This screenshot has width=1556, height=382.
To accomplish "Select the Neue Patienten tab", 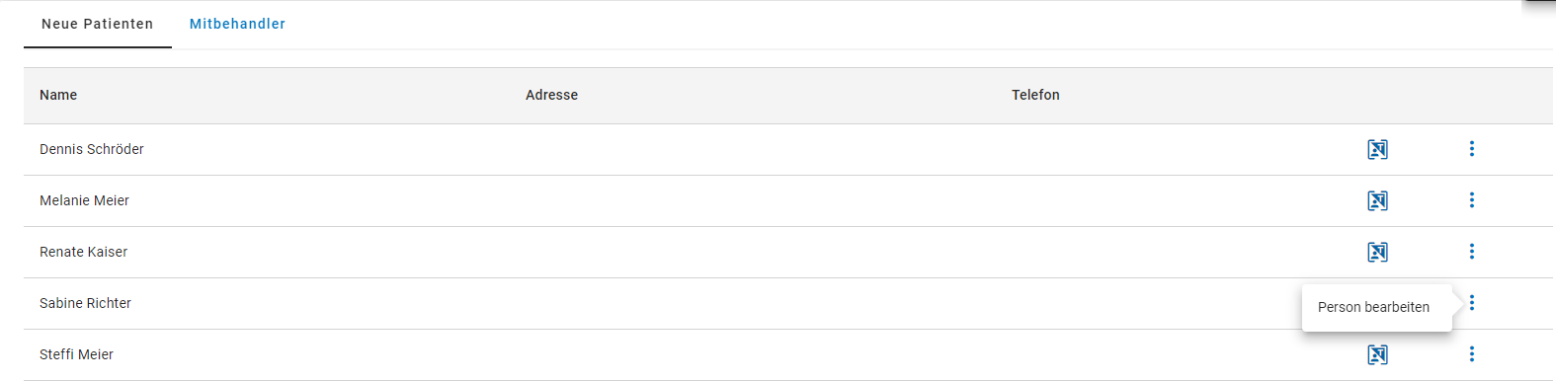I will (x=98, y=24).
